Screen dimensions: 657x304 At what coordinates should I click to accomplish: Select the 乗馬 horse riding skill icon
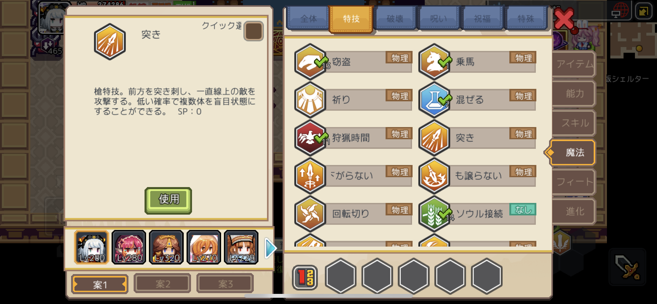[434, 62]
